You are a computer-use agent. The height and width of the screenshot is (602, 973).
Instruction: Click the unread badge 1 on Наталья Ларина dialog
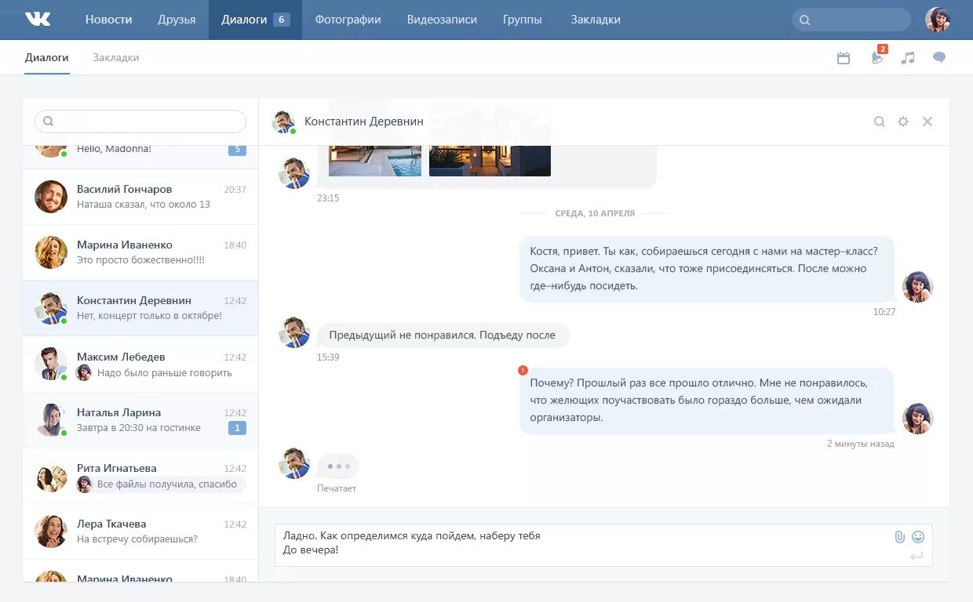pyautogui.click(x=237, y=428)
